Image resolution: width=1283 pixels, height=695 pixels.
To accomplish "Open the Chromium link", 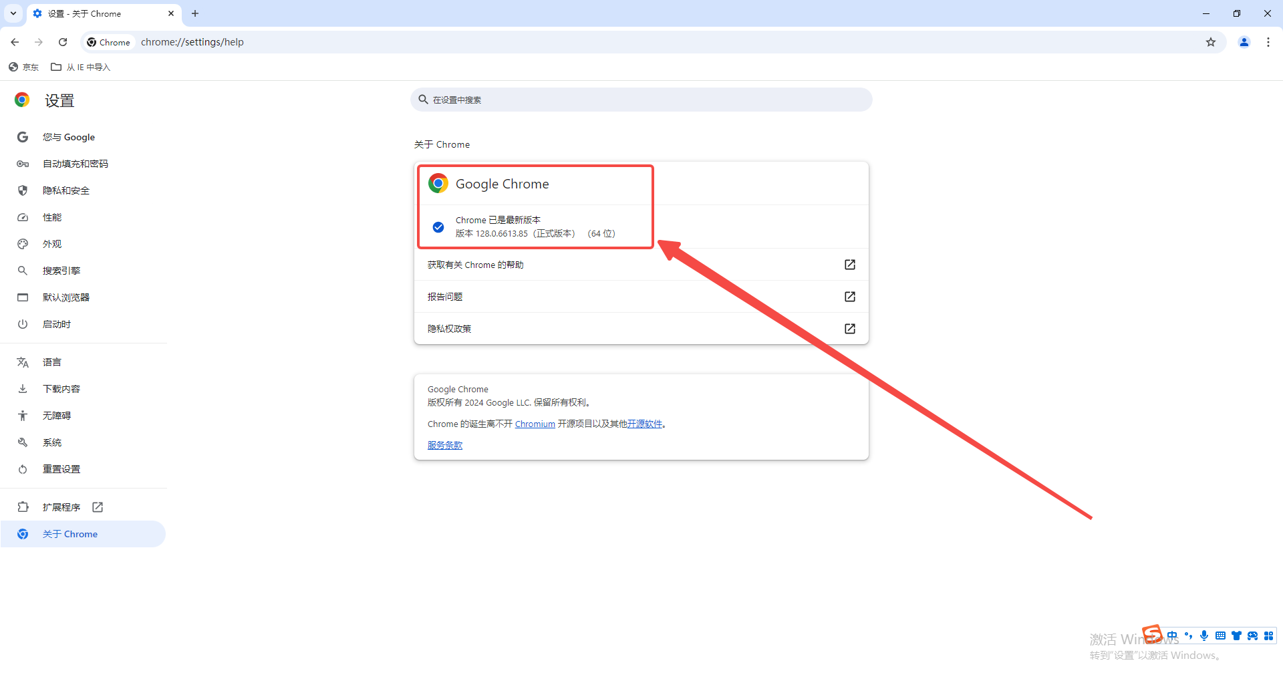I will [x=535, y=424].
